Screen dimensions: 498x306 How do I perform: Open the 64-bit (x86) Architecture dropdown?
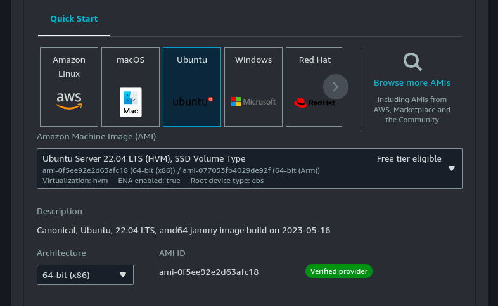85,275
